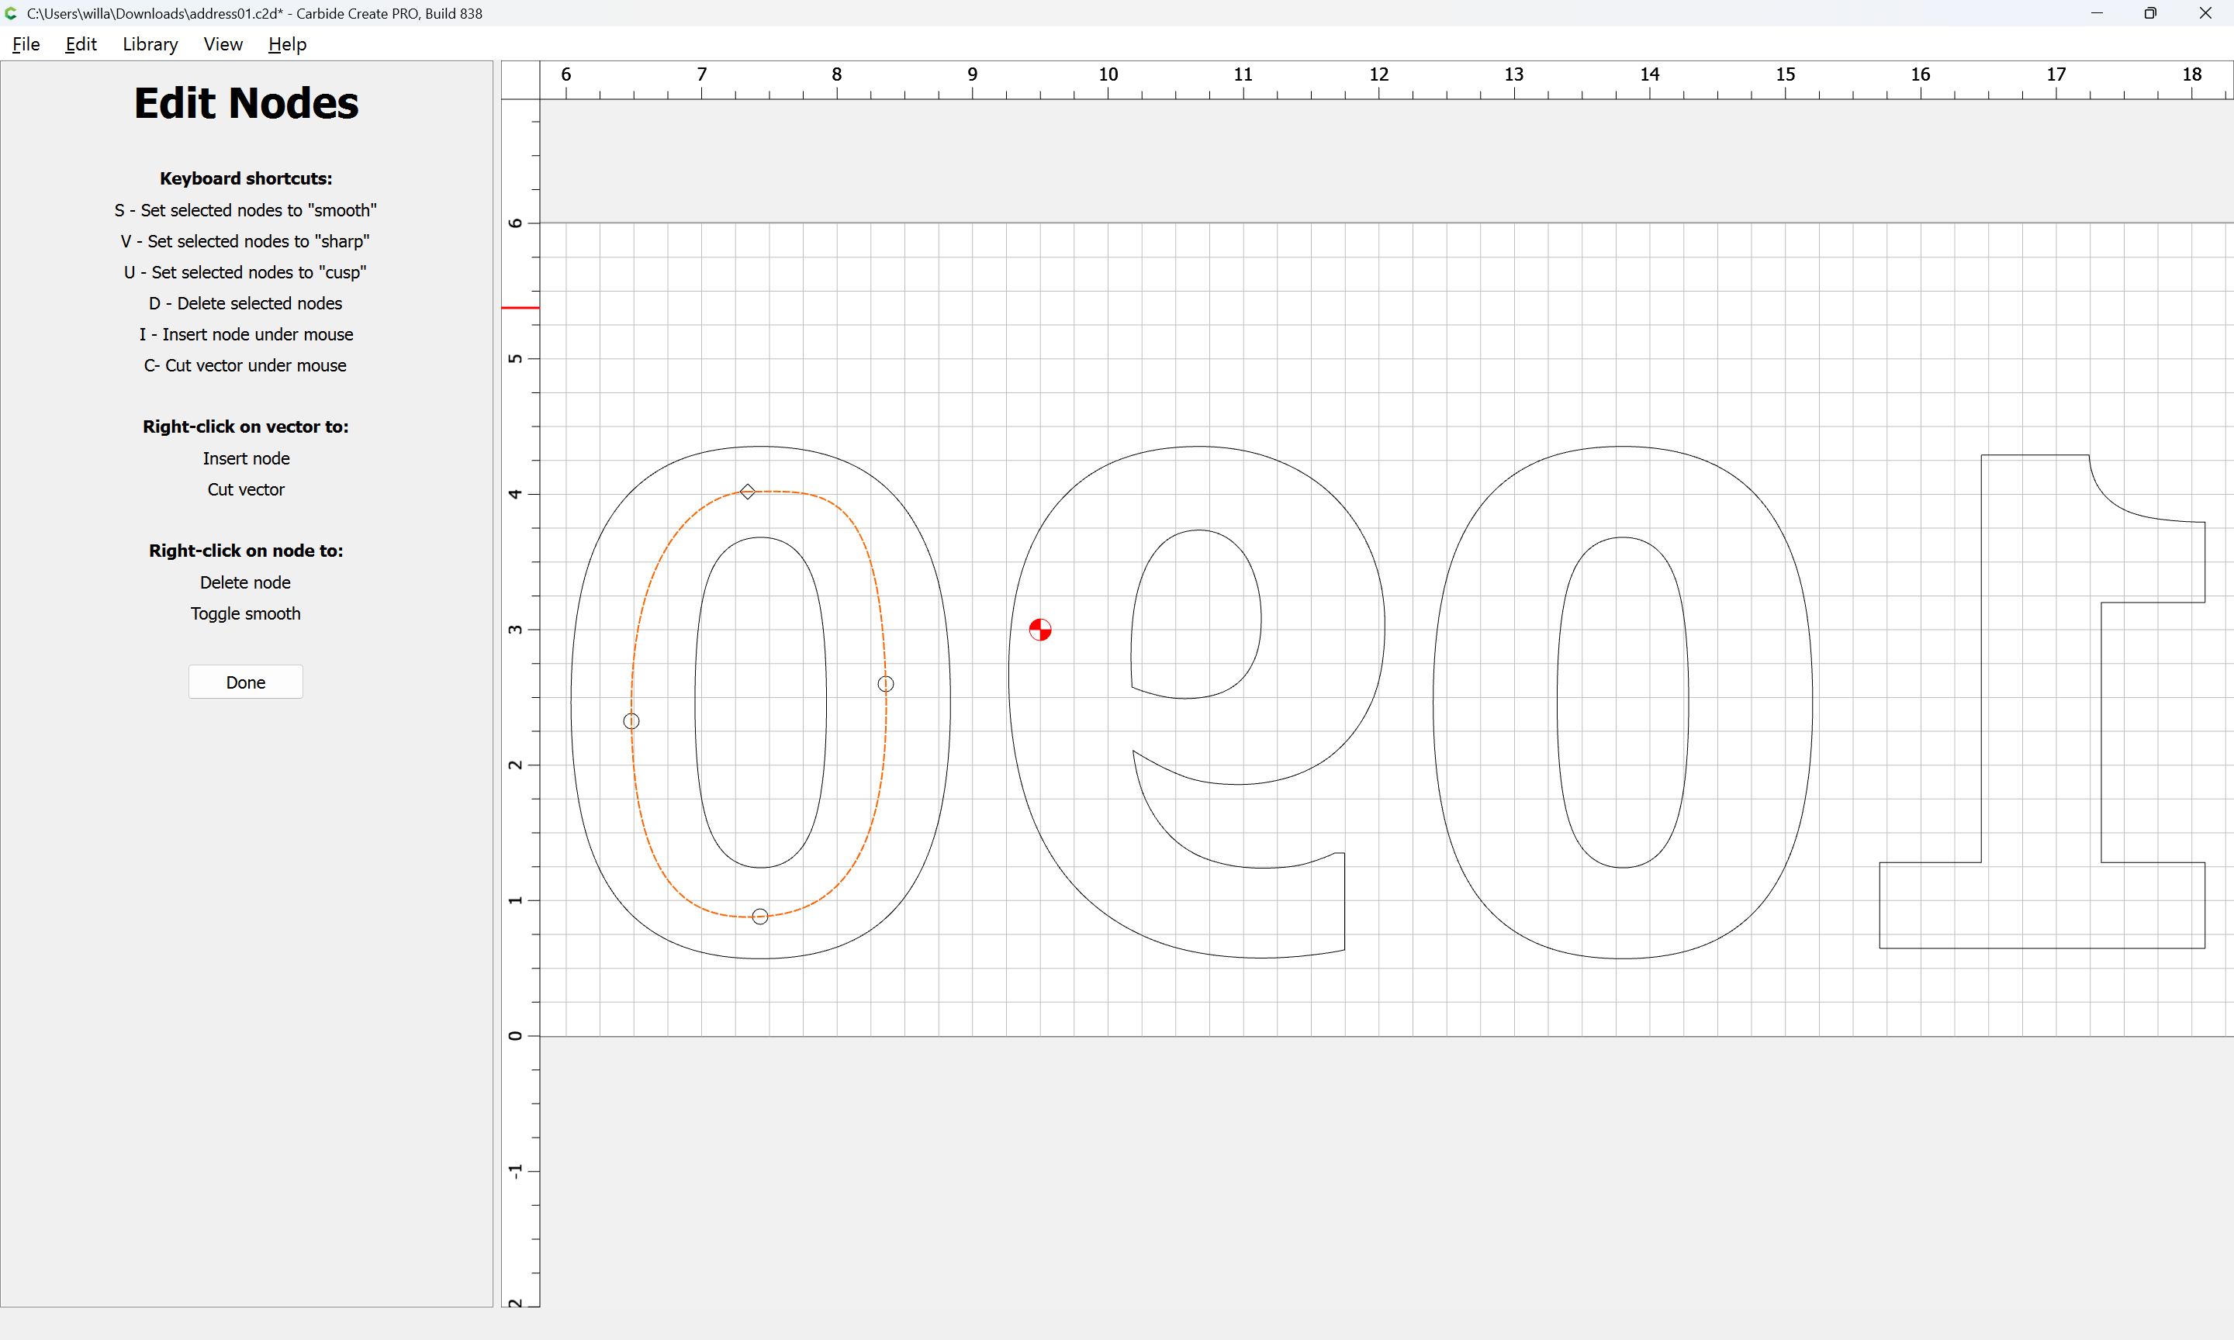Click the 10 mark on the horizontal ruler

click(1108, 75)
